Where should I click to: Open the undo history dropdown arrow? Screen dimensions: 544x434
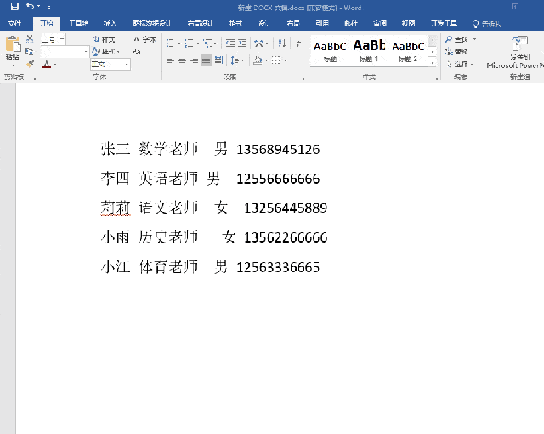39,6
